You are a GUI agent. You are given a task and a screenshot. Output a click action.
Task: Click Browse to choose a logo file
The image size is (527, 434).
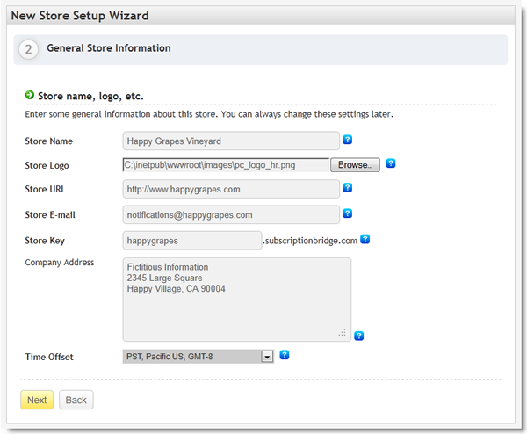tap(355, 164)
